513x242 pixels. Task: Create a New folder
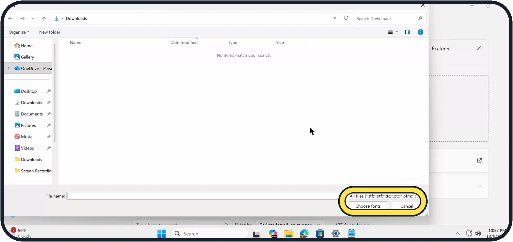pos(50,32)
